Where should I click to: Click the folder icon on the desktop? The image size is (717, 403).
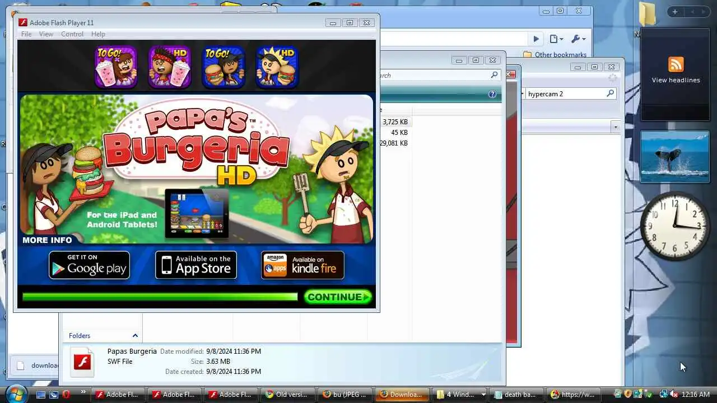tap(647, 15)
